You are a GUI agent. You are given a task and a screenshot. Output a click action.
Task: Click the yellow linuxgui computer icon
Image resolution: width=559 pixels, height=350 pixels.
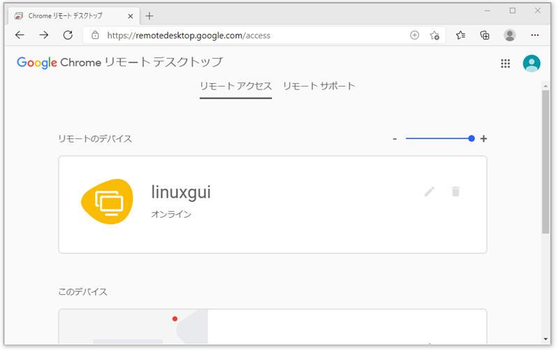coord(108,202)
